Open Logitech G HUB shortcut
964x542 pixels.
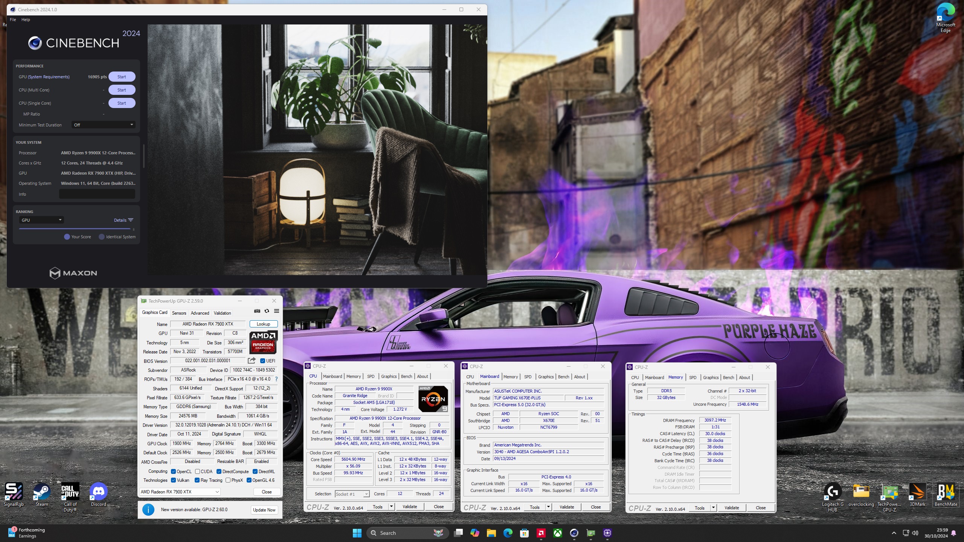[x=833, y=497]
